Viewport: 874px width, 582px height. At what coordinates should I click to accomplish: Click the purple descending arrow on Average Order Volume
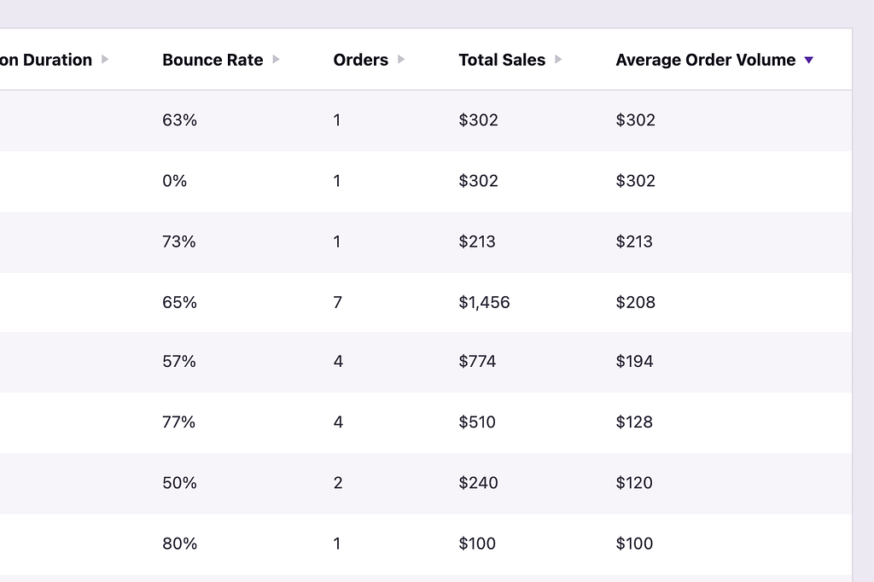click(809, 60)
